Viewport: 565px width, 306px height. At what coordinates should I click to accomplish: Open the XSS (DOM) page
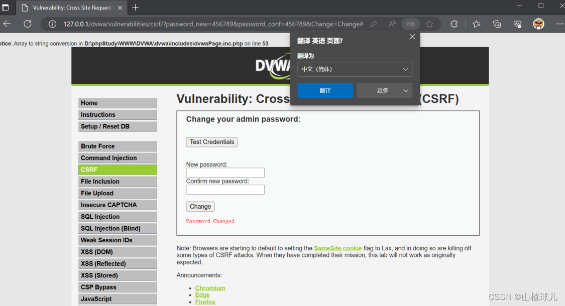coord(118,252)
